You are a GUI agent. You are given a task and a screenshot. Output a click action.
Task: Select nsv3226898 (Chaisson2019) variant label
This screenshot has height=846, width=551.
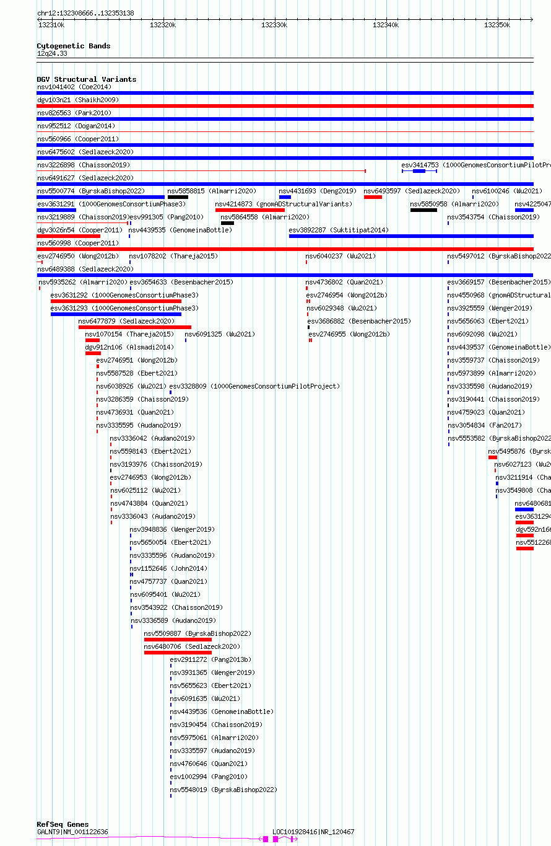84,165
